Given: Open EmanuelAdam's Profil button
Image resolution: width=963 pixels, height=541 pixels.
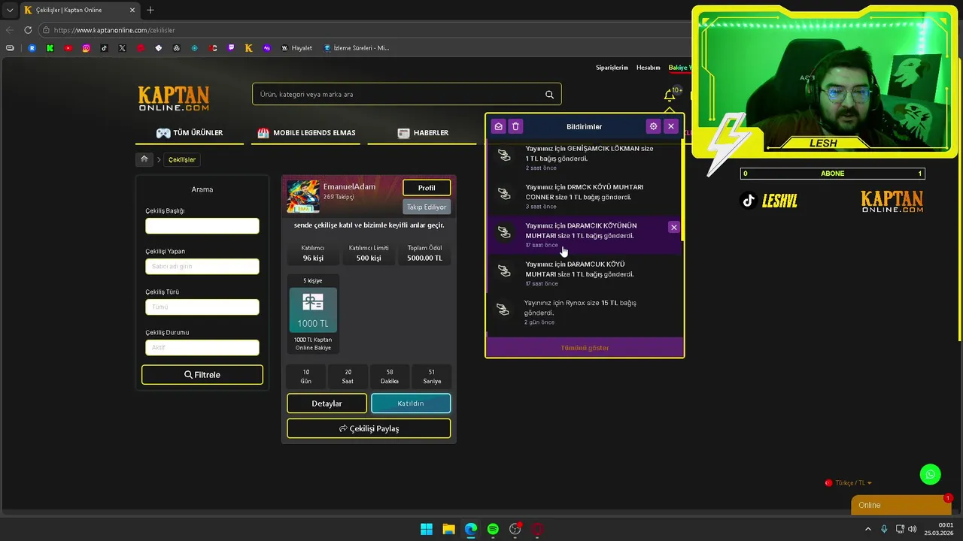Looking at the screenshot, I should pyautogui.click(x=427, y=188).
